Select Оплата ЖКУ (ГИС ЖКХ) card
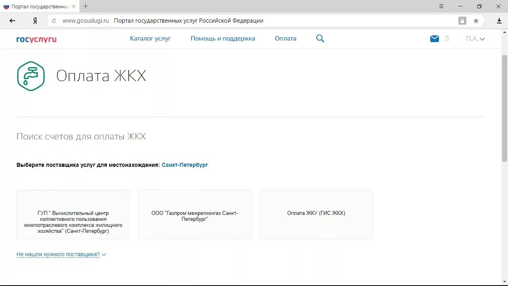508x286 pixels. click(x=316, y=214)
